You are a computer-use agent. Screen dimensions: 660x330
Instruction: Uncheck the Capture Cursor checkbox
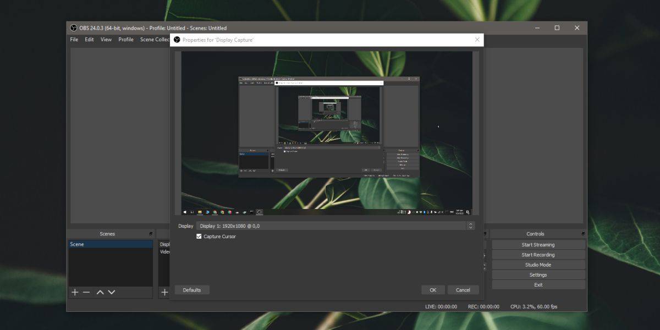coord(199,237)
